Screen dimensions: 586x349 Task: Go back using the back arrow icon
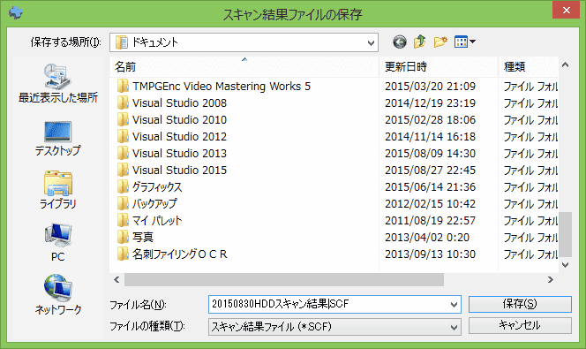pos(400,42)
